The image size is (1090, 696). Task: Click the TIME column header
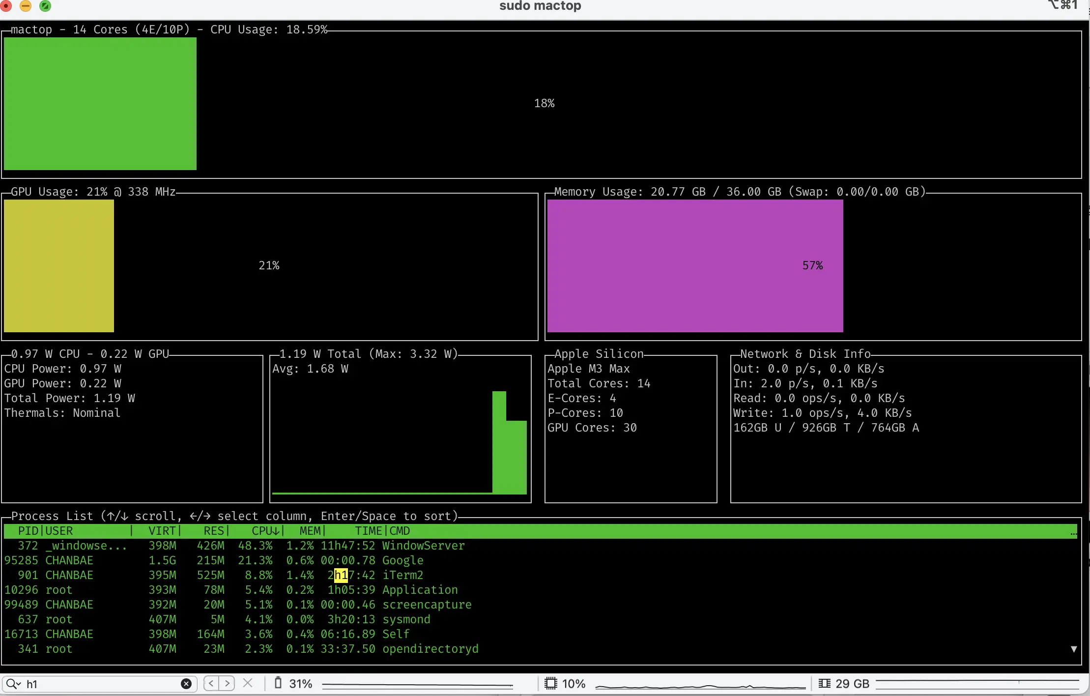pyautogui.click(x=368, y=531)
